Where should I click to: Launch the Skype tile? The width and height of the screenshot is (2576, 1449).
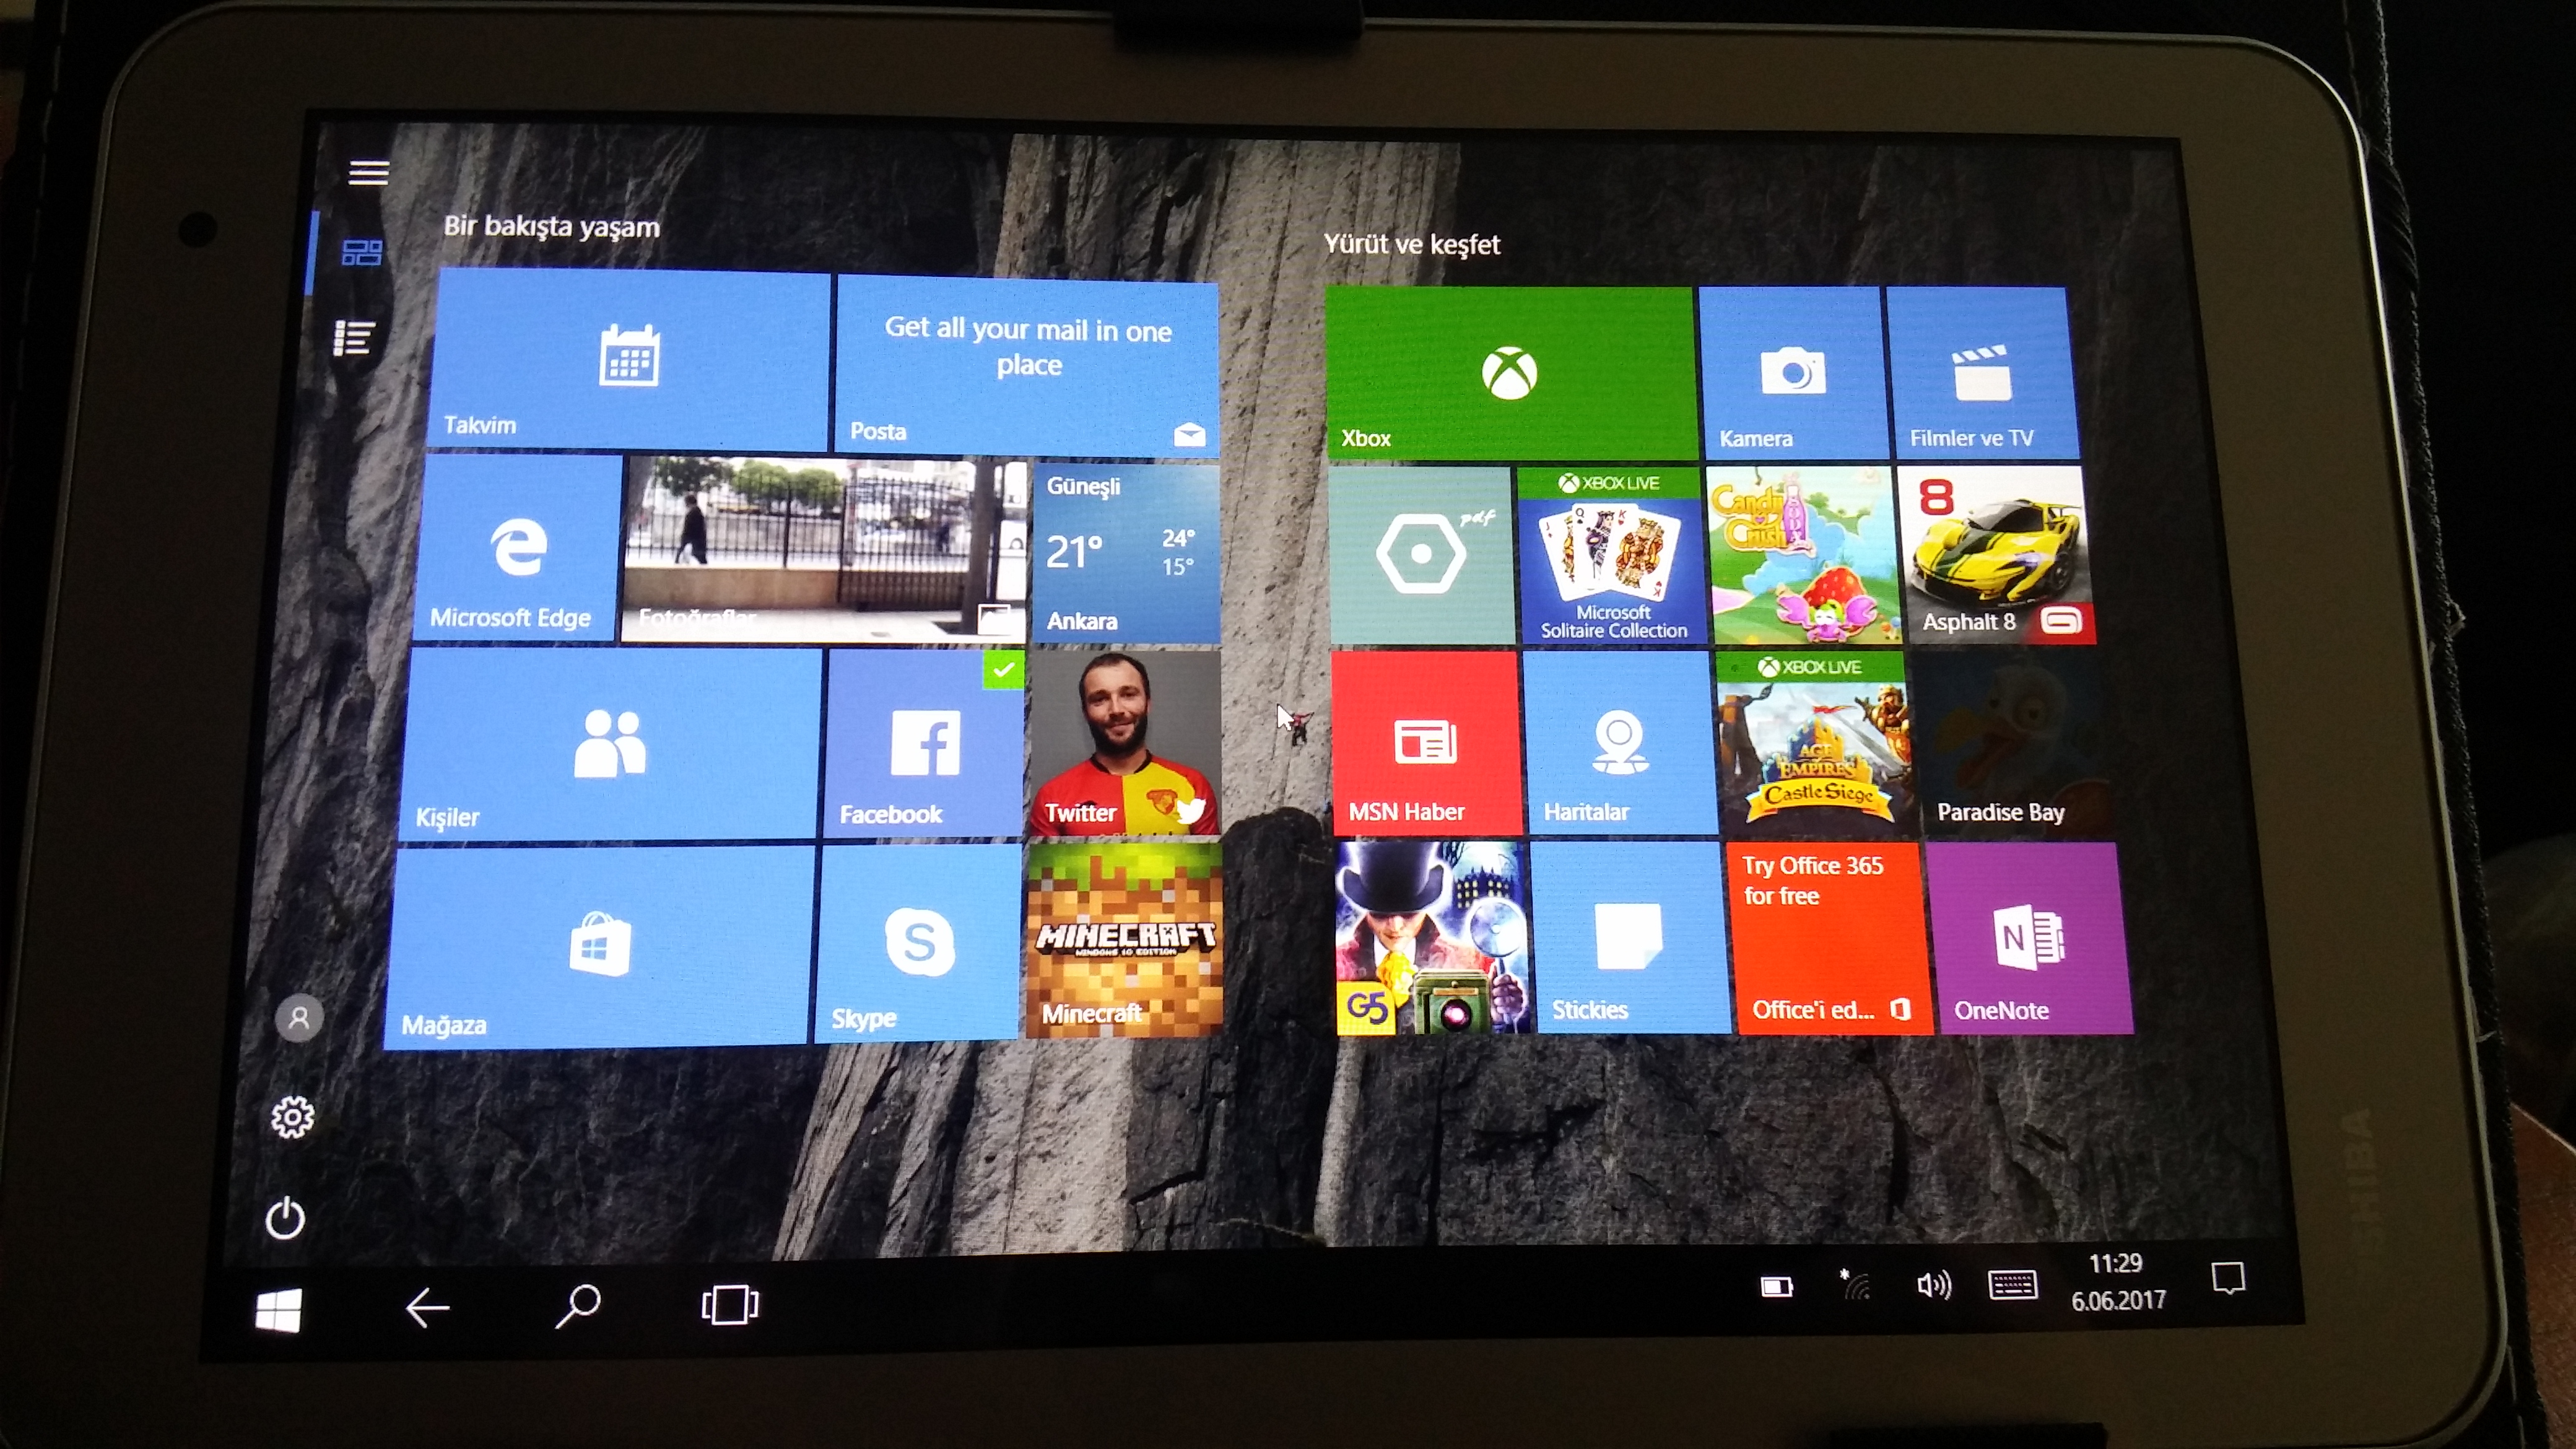(x=919, y=942)
